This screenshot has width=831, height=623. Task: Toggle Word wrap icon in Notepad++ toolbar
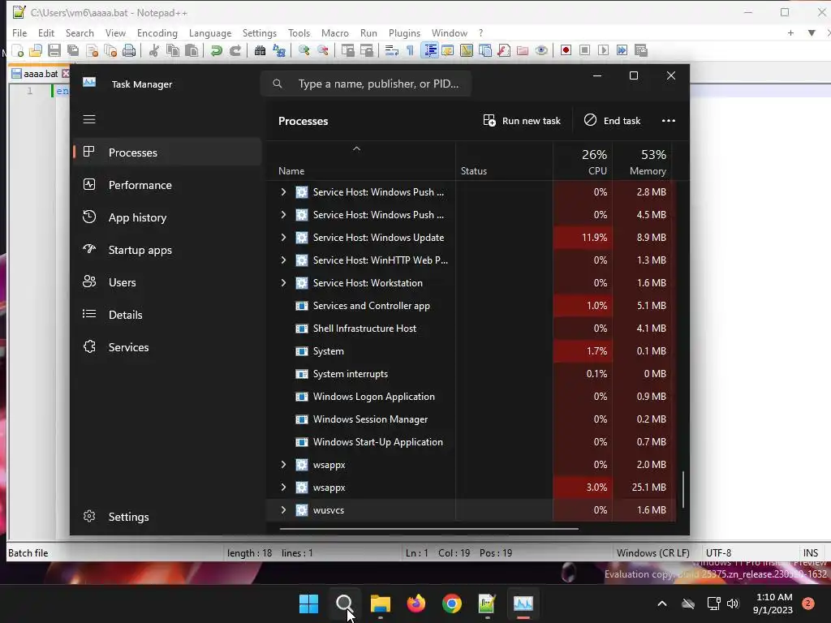pos(392,51)
